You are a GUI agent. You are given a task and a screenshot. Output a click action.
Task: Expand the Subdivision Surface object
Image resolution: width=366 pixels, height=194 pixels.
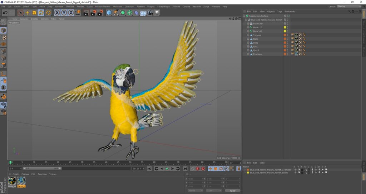coord(244,16)
